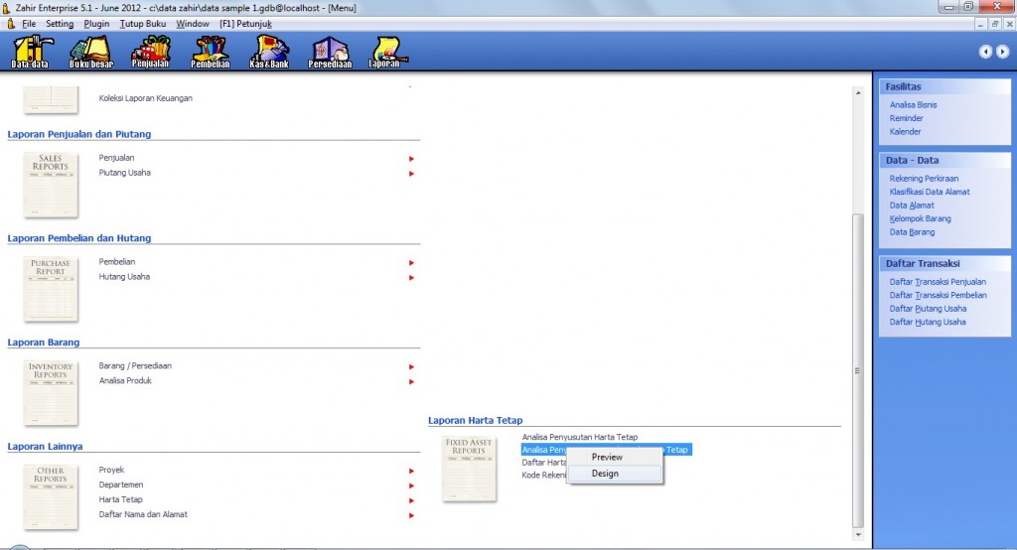The width and height of the screenshot is (1017, 550).
Task: Click the toolbar's left navigation arrow
Action: (984, 52)
